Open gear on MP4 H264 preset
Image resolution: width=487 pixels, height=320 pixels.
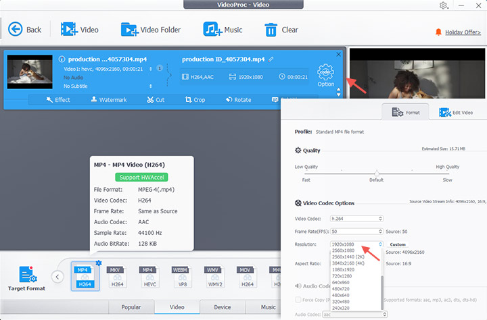(99, 263)
